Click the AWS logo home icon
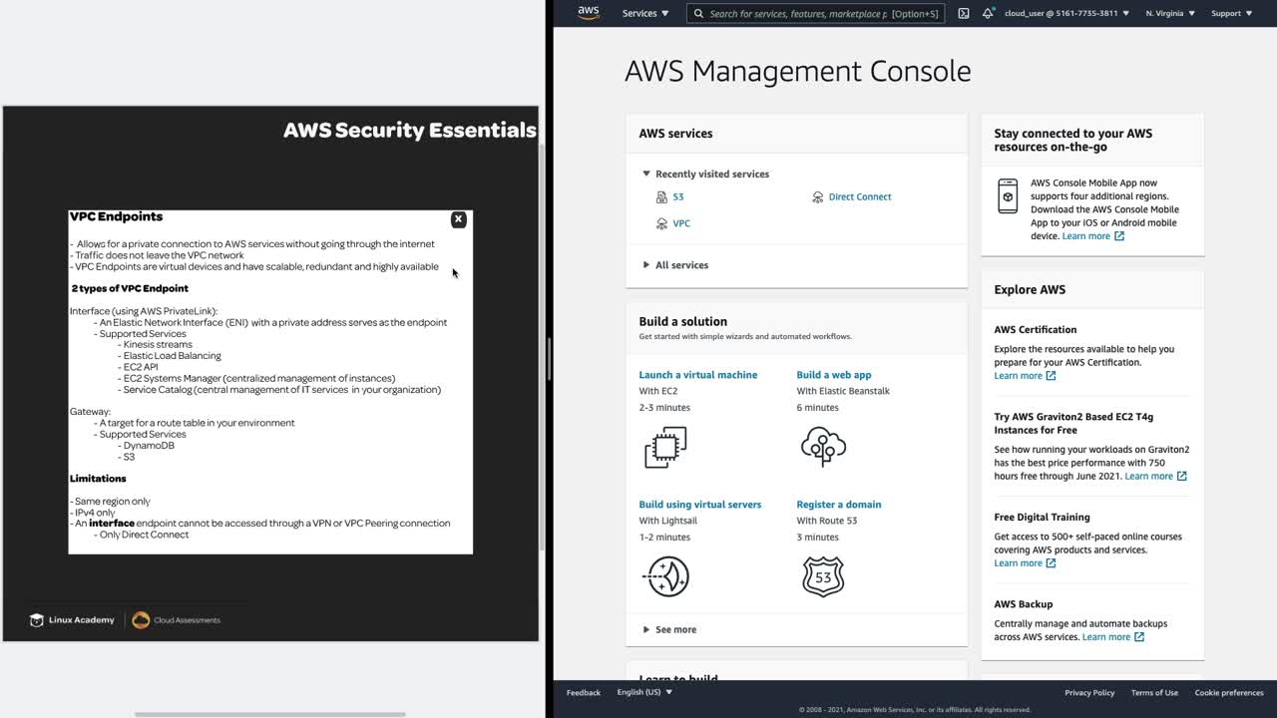Viewport: 1277px width, 718px height. click(589, 13)
